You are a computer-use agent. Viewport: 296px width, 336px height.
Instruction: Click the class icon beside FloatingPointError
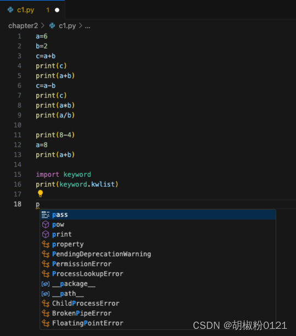click(x=45, y=323)
